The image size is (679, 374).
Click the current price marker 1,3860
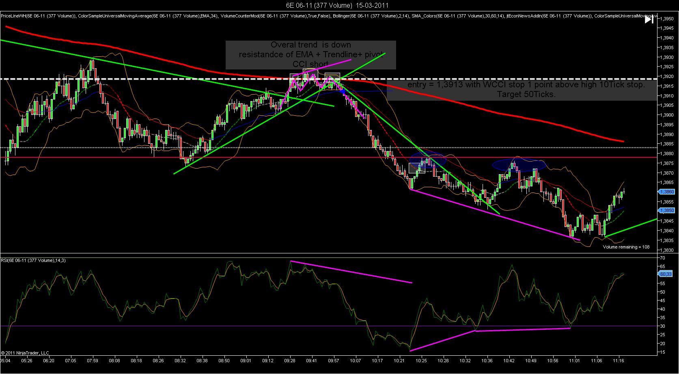666,192
